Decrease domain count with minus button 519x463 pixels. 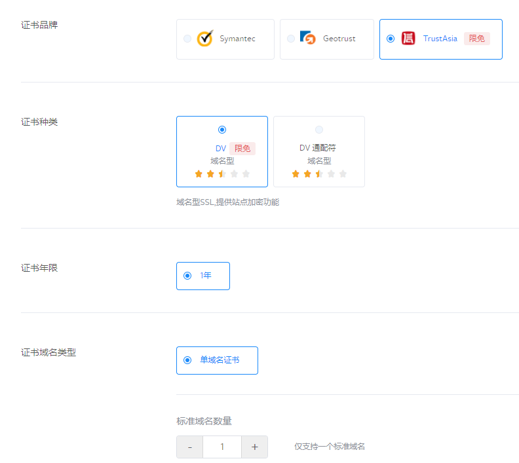click(x=190, y=447)
